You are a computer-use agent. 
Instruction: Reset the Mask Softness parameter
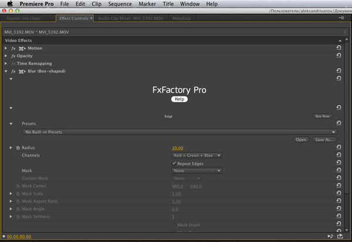pos(339,216)
